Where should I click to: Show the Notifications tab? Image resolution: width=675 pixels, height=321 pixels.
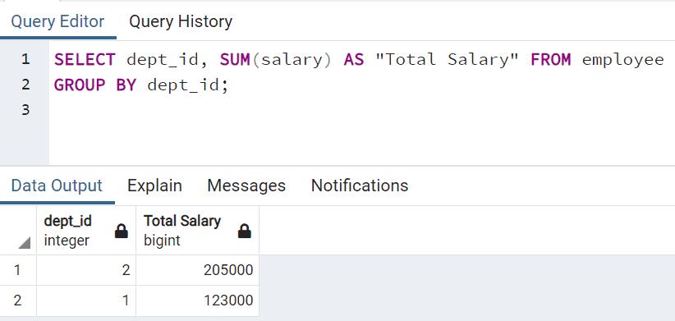tap(360, 186)
